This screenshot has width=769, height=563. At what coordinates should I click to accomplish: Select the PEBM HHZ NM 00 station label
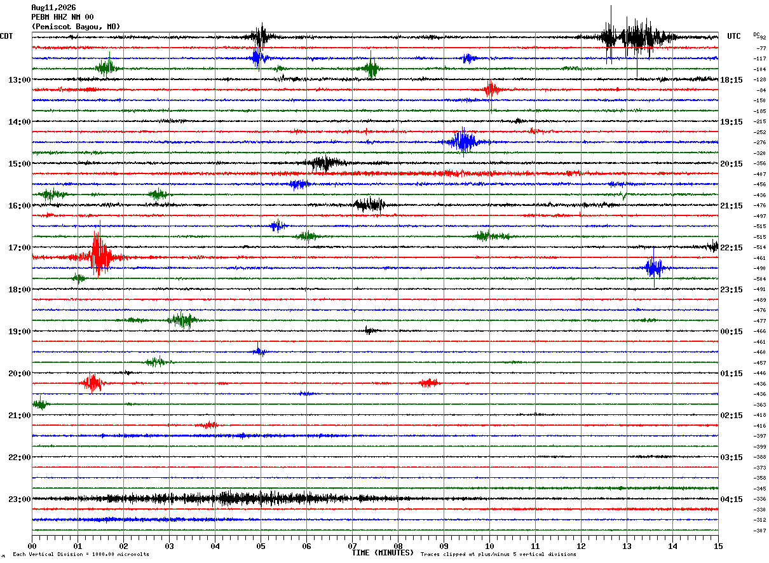point(62,17)
